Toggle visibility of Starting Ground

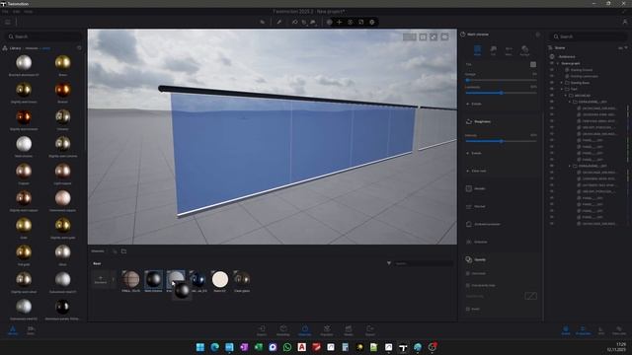pos(551,70)
